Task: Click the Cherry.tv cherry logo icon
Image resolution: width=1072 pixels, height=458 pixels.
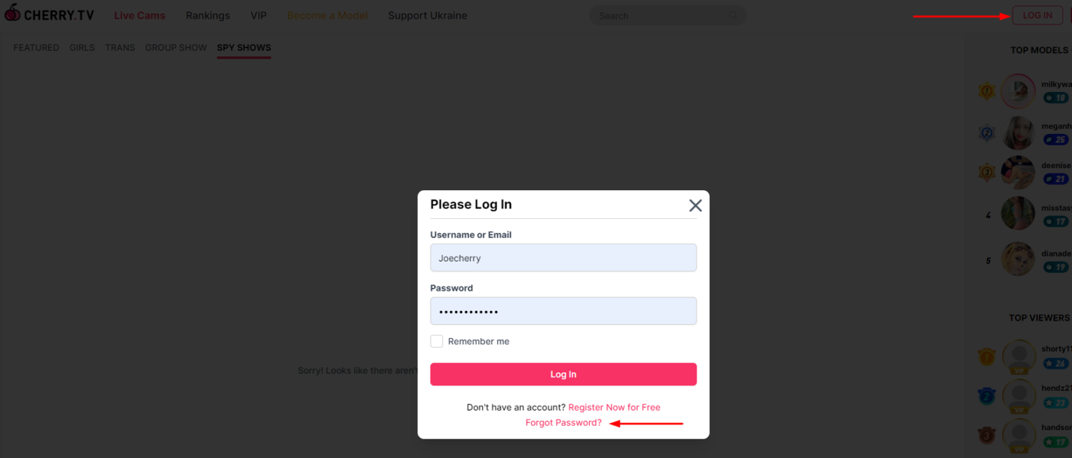Action: tap(13, 13)
